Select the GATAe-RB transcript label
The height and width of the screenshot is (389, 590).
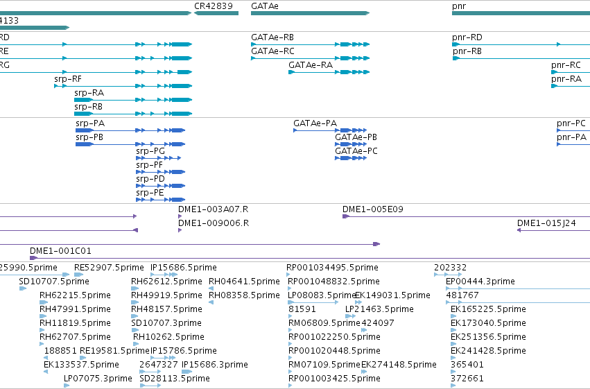click(x=272, y=37)
